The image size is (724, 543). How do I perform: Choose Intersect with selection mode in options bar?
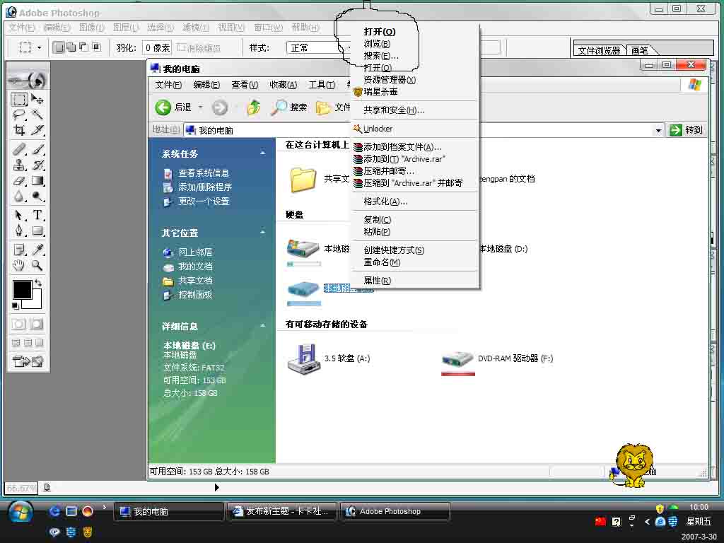96,47
